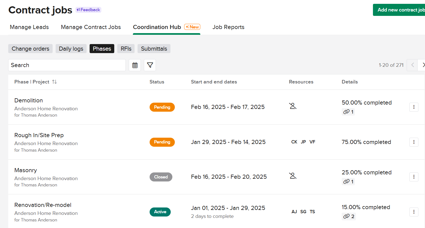425x228 pixels.
Task: Click Anderson Home Renovation under Demolition
Action: [46, 109]
